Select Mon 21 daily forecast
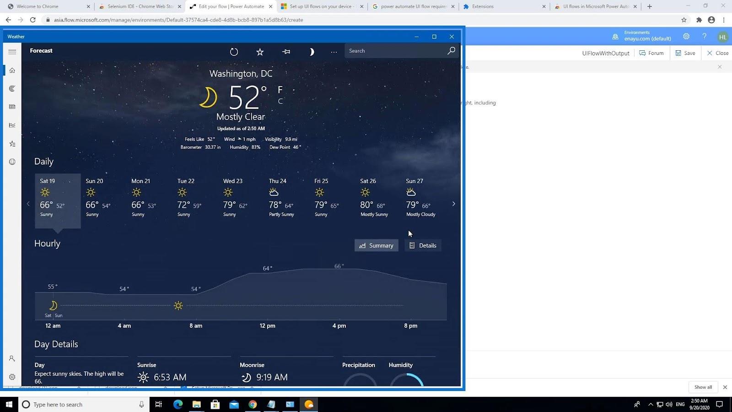 coord(149,201)
